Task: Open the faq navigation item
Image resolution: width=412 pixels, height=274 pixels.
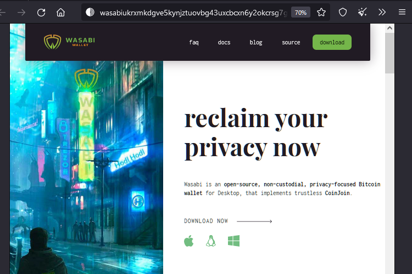Action: pyautogui.click(x=194, y=42)
